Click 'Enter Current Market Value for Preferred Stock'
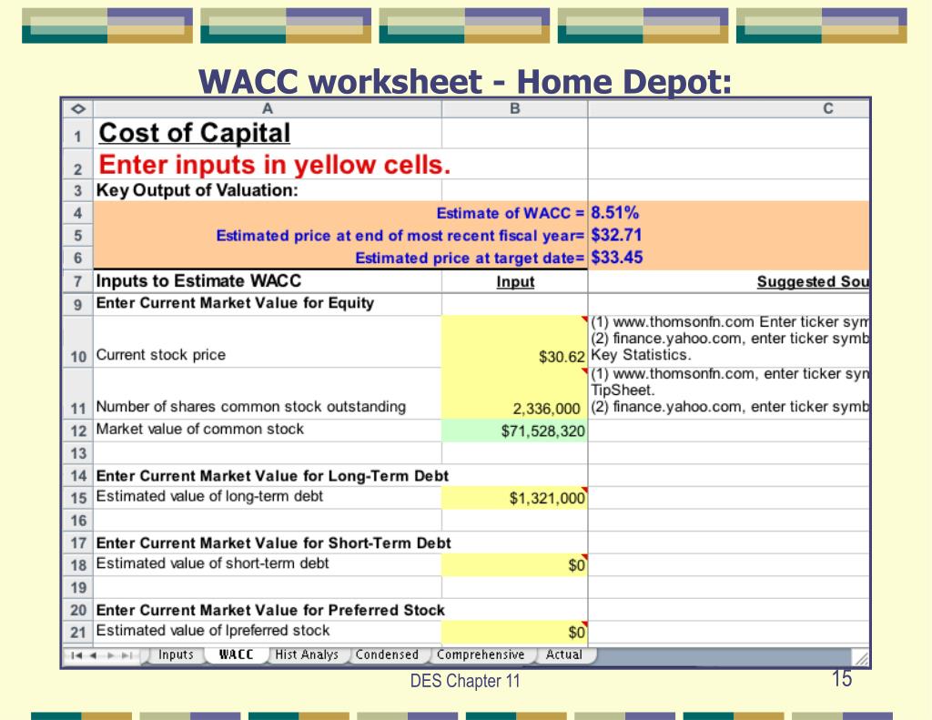The width and height of the screenshot is (932, 720). 270,610
